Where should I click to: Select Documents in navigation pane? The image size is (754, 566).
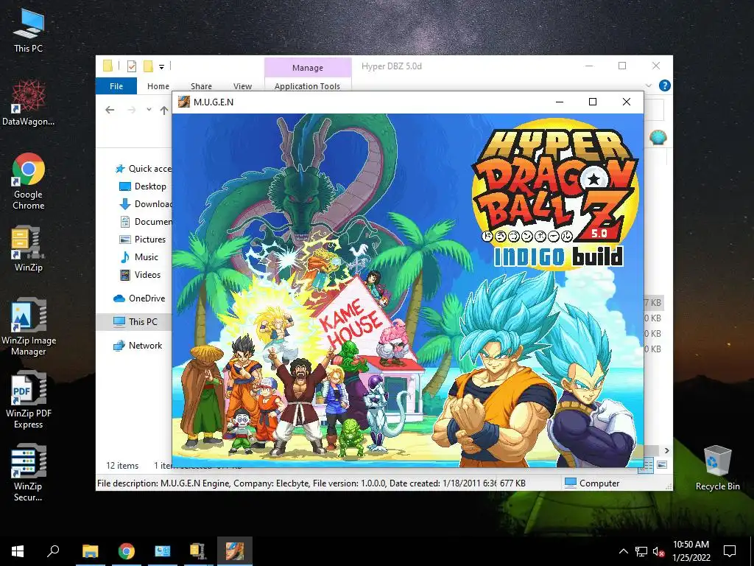146,222
